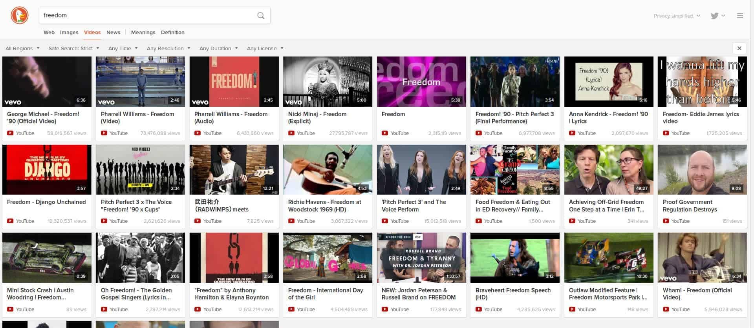Click the magnifying glass search icon
The width and height of the screenshot is (754, 328).
[260, 16]
